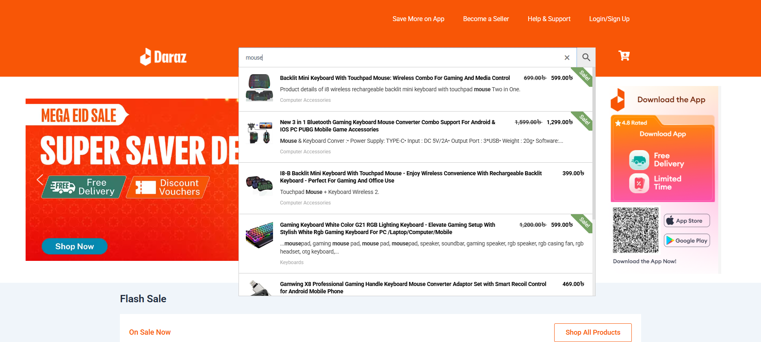
Task: Open Become a Seller link
Action: (486, 19)
